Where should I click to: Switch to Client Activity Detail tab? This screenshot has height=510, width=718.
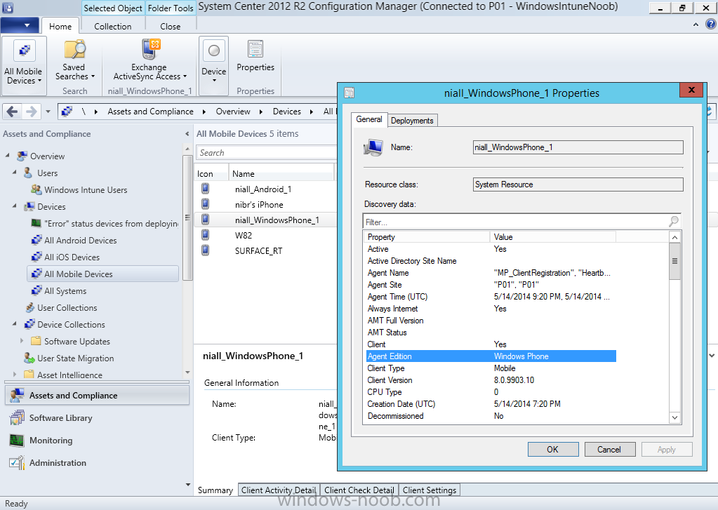point(279,490)
